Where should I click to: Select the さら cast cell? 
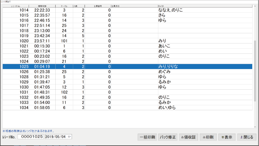pos(205,15)
